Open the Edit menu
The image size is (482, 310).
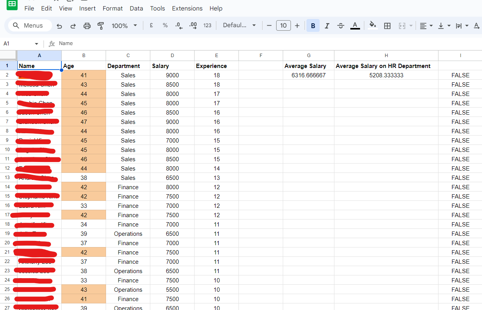pyautogui.click(x=47, y=8)
